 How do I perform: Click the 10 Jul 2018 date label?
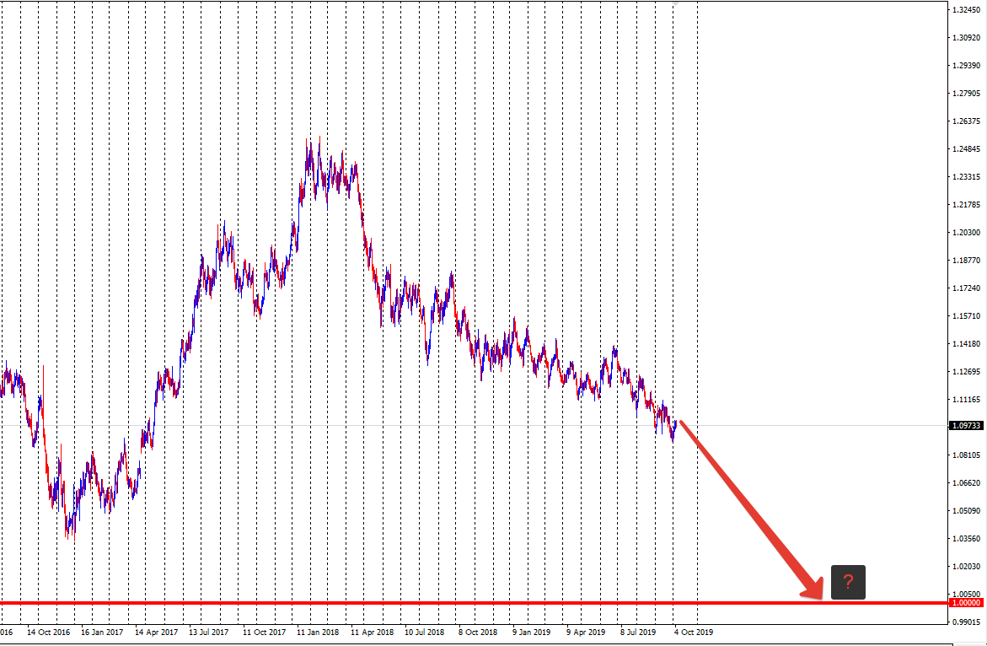point(424,633)
